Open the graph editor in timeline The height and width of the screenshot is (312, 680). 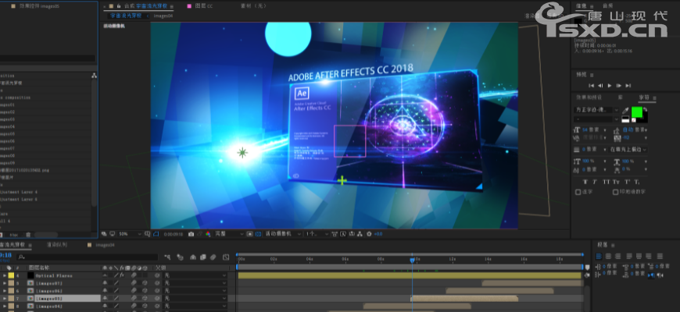226,257
